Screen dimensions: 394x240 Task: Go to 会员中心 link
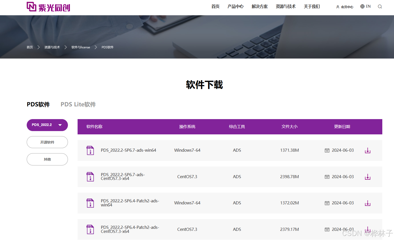tap(347, 7)
